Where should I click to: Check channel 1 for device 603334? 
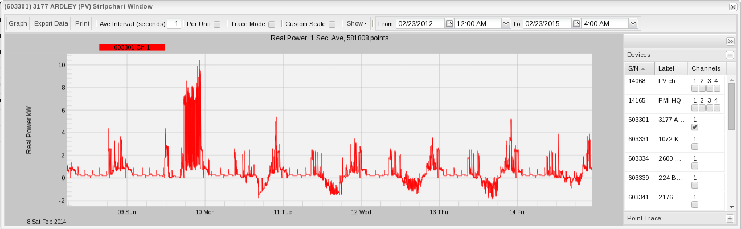tap(695, 166)
